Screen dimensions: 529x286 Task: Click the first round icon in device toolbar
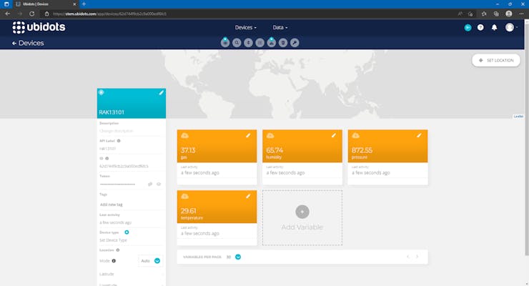pos(225,43)
